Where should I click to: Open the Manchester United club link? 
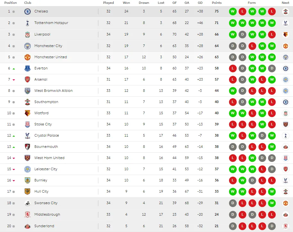(51, 57)
